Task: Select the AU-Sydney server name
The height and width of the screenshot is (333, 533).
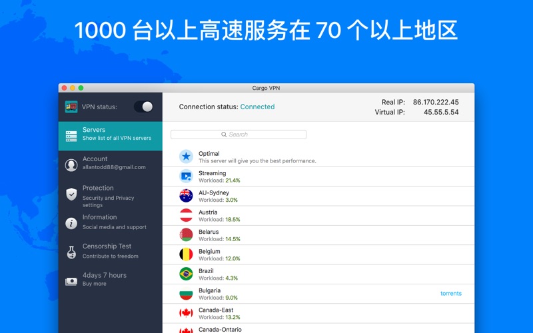Action: pos(214,192)
